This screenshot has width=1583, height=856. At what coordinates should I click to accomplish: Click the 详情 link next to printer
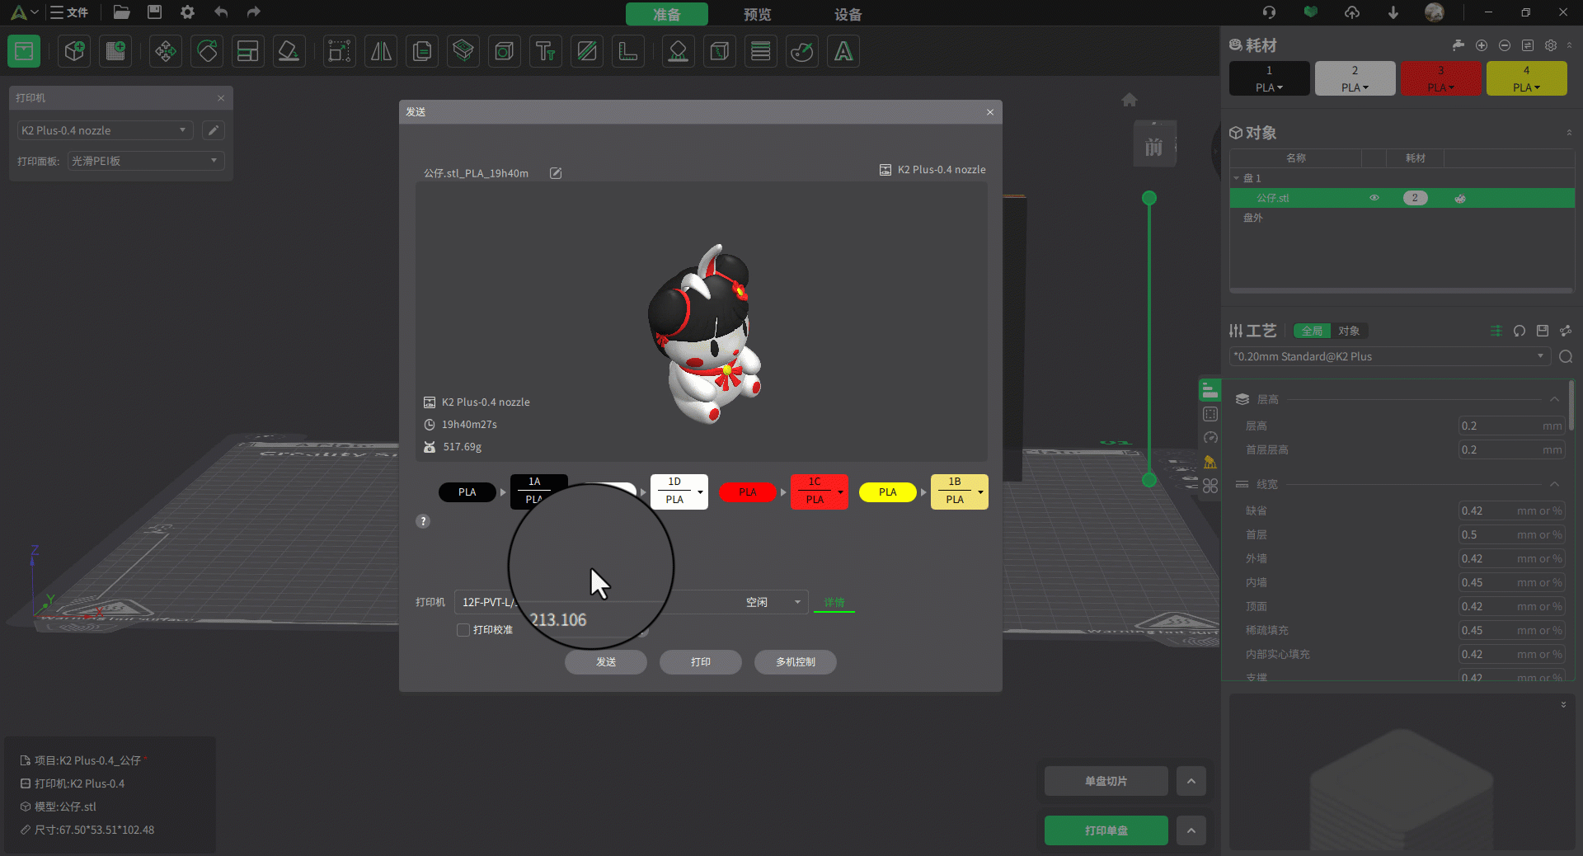click(x=834, y=603)
